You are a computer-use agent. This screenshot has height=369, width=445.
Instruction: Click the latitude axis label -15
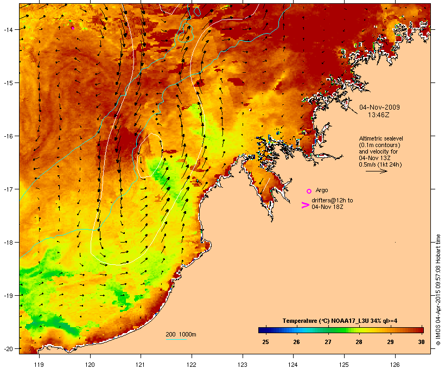coord(8,82)
